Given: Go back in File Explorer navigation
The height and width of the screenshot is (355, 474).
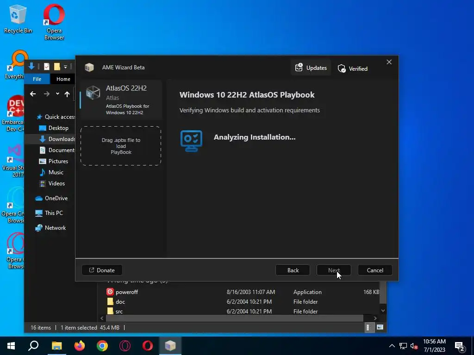Looking at the screenshot, I should [33, 94].
